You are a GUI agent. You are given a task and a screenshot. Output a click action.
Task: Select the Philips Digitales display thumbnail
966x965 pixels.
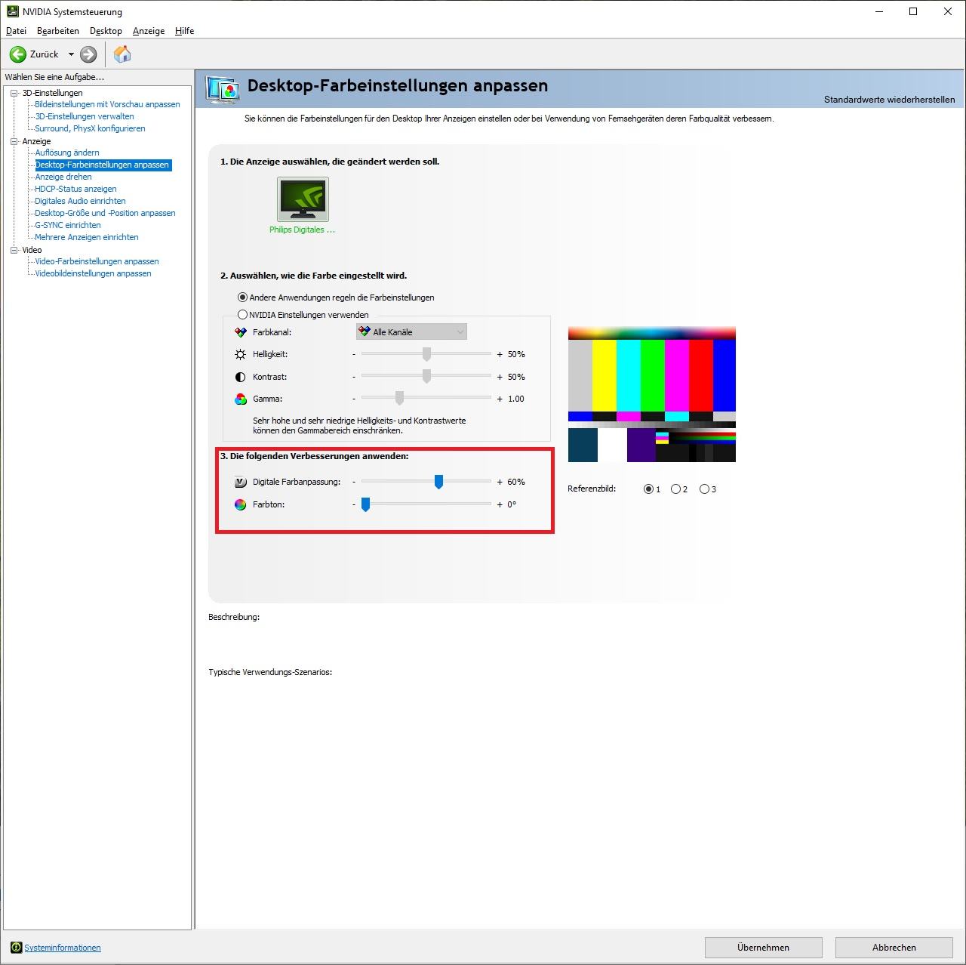[303, 199]
